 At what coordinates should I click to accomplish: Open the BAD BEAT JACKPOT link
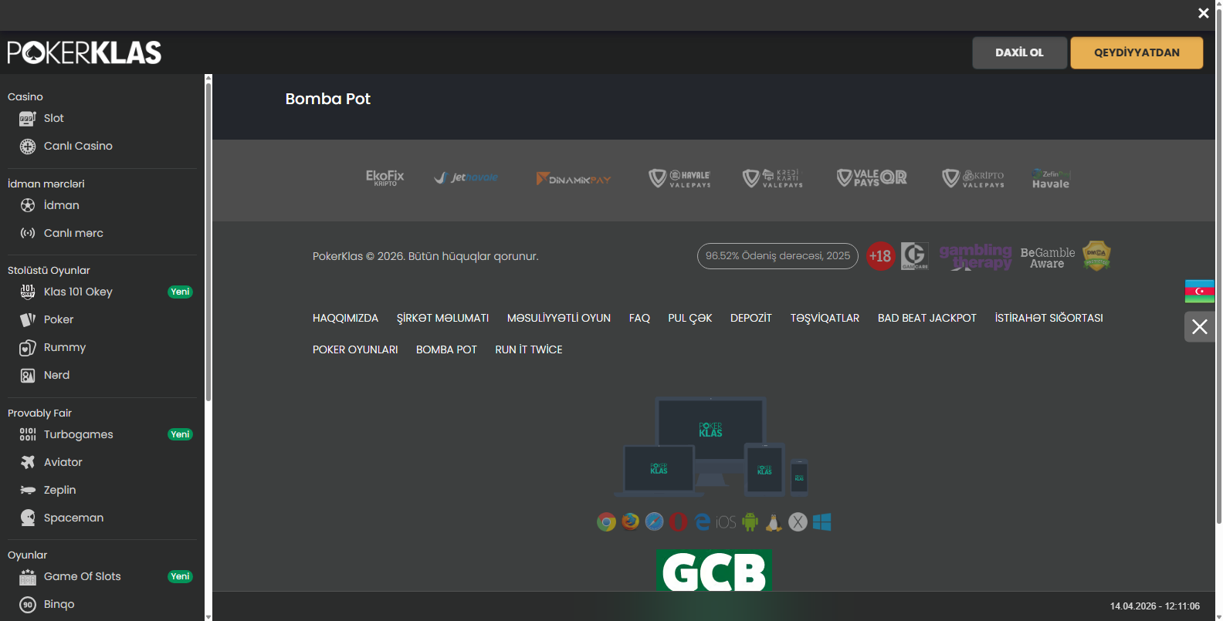927,318
